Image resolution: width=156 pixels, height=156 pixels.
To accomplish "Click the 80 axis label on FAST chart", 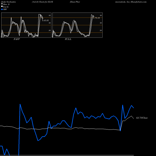I will 50,15.
